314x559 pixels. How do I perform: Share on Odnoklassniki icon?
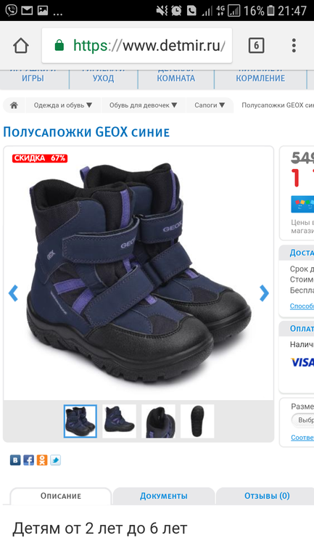[42, 460]
